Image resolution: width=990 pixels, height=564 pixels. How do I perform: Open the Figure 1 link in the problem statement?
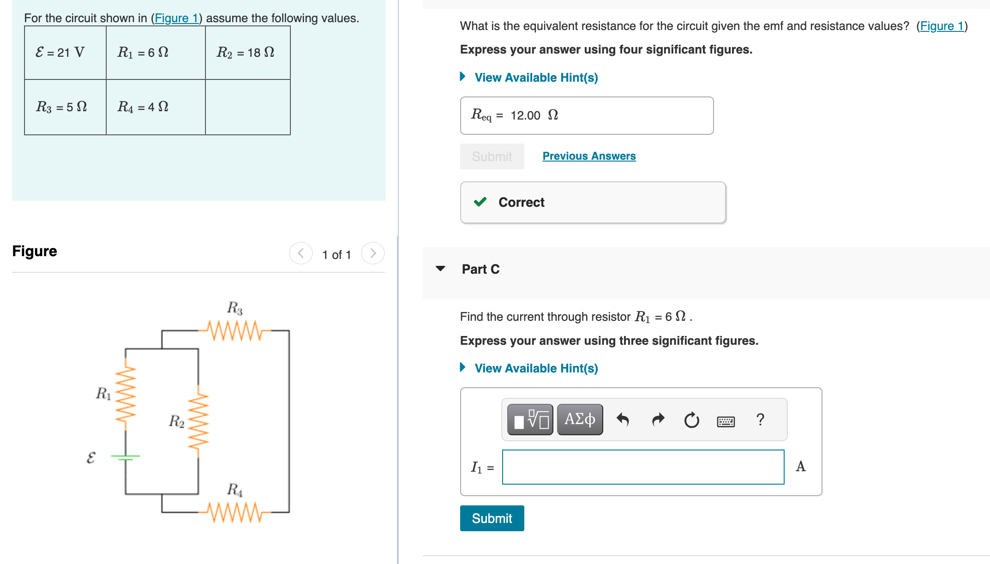[x=177, y=18]
